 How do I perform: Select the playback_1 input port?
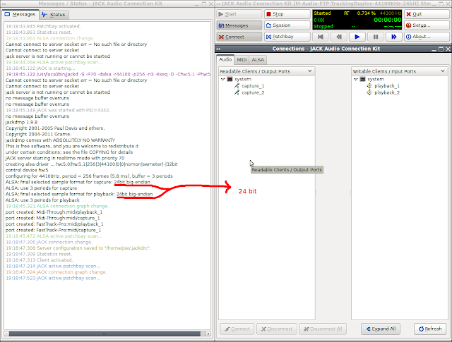point(387,86)
